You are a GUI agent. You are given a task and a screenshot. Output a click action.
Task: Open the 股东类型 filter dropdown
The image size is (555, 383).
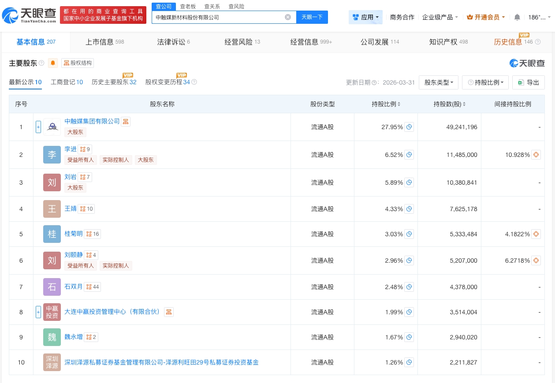(x=439, y=82)
